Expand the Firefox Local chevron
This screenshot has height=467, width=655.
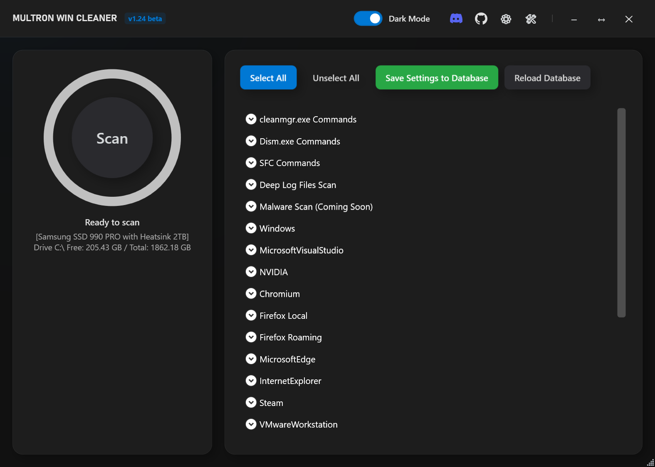[251, 315]
